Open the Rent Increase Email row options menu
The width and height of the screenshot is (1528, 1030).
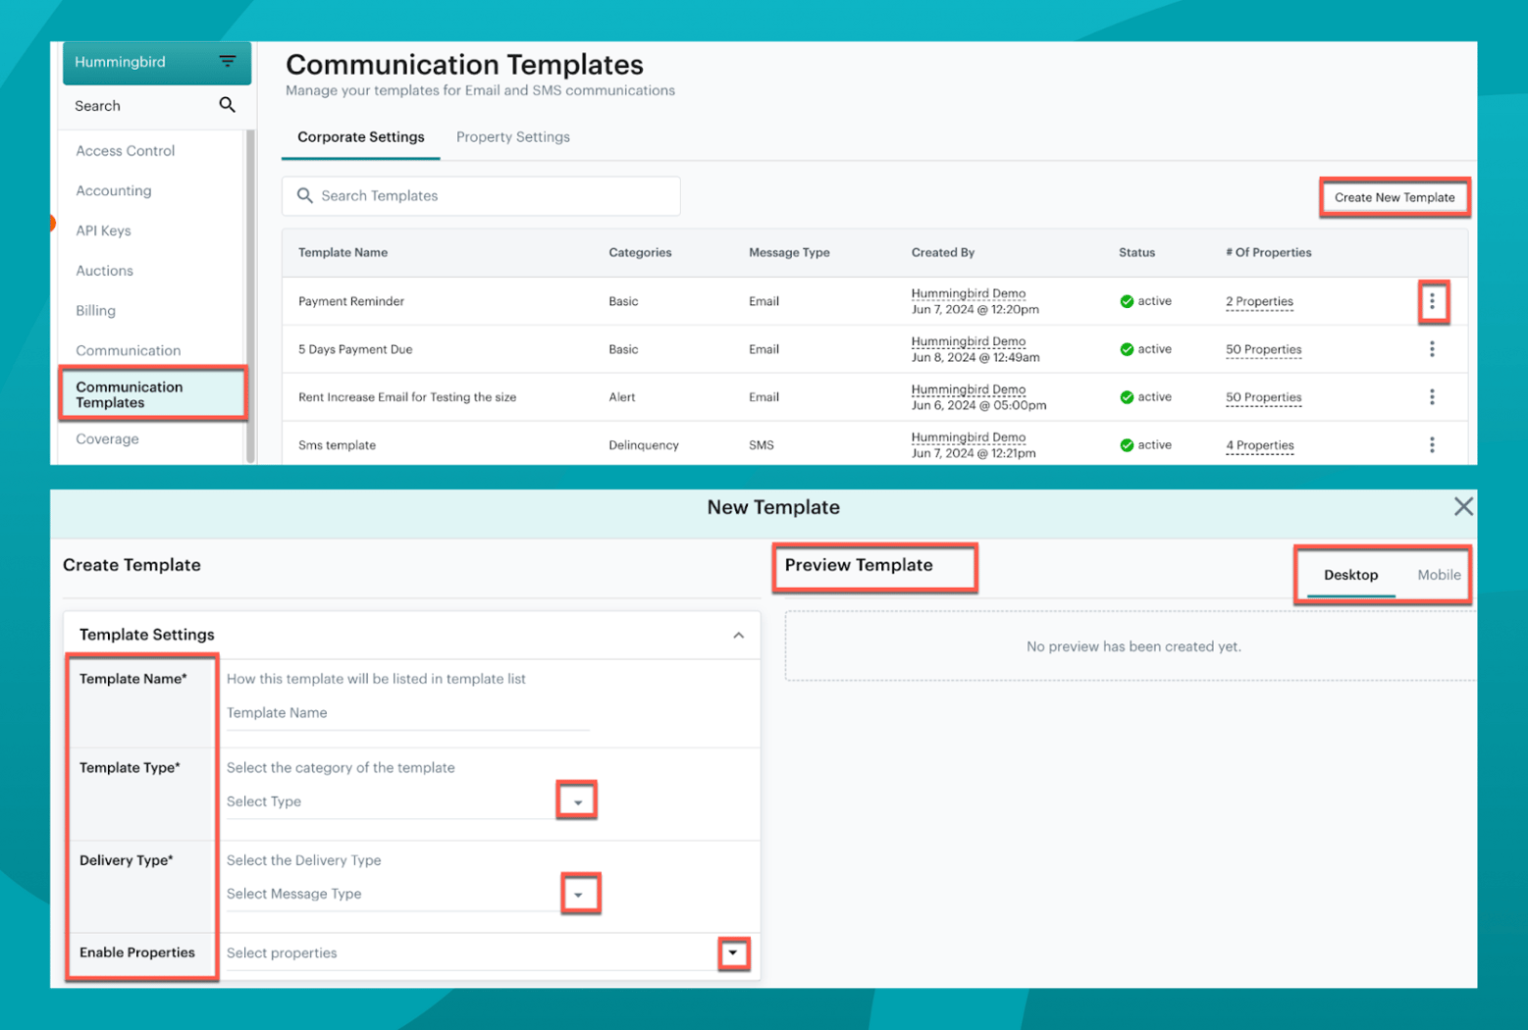click(1432, 397)
